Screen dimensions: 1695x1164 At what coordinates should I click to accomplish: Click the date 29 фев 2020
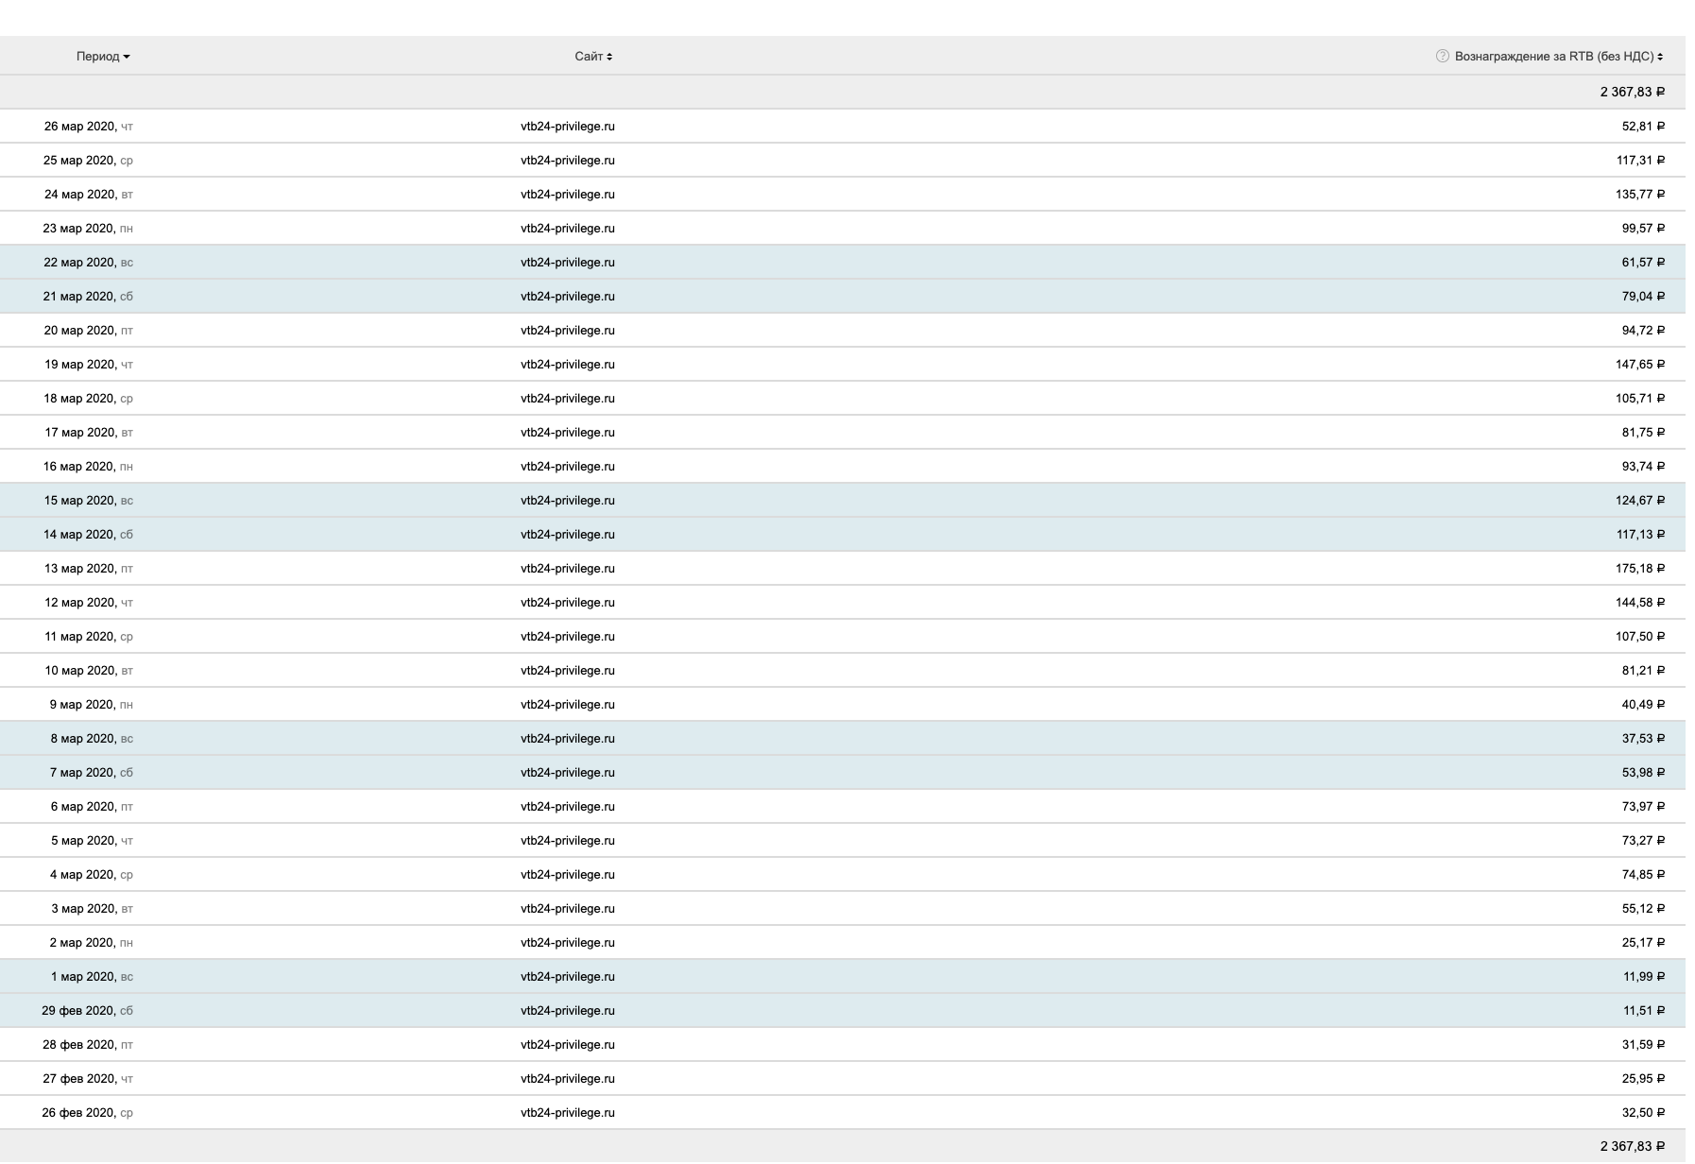(x=78, y=1011)
